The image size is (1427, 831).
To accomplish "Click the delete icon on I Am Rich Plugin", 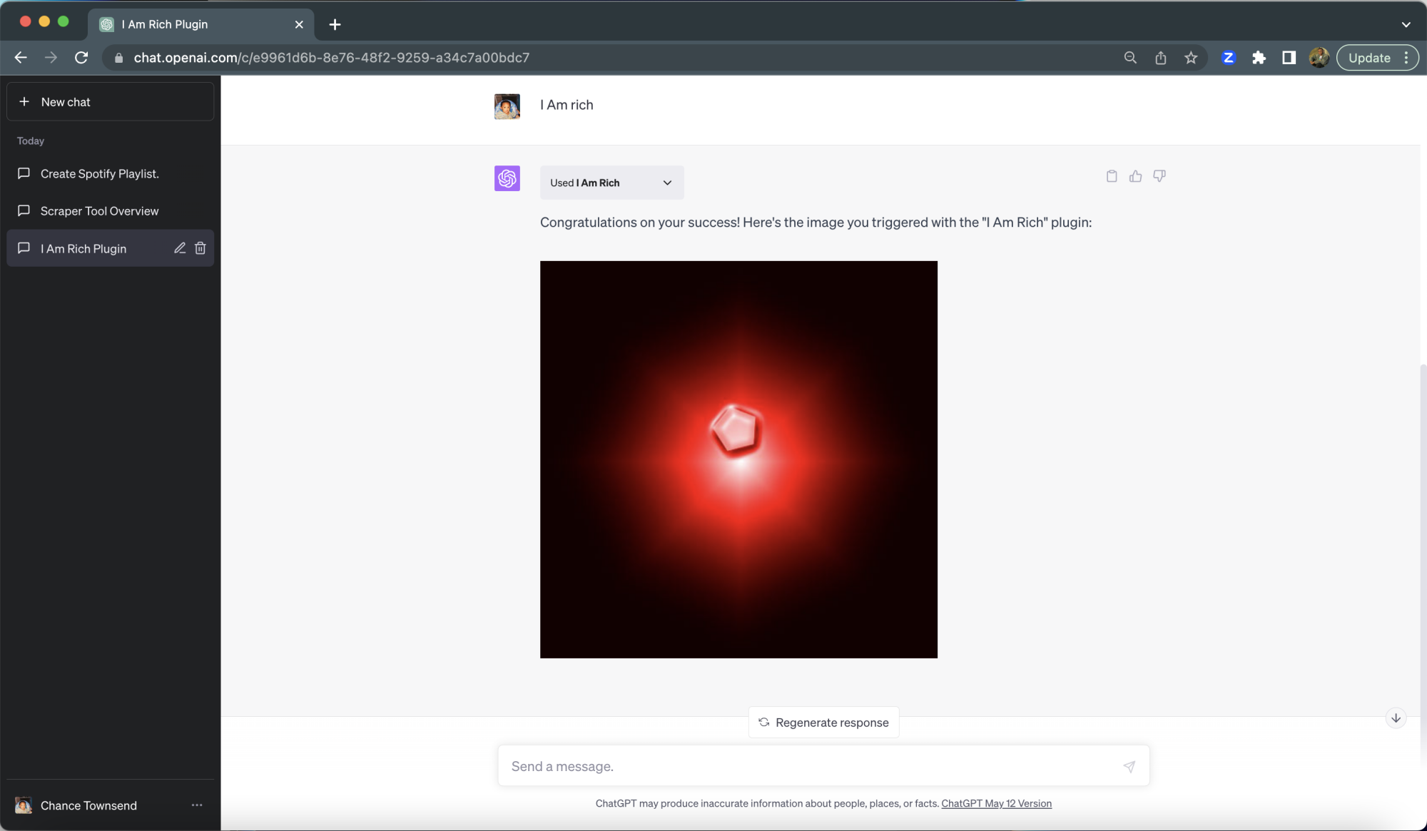I will coord(199,248).
